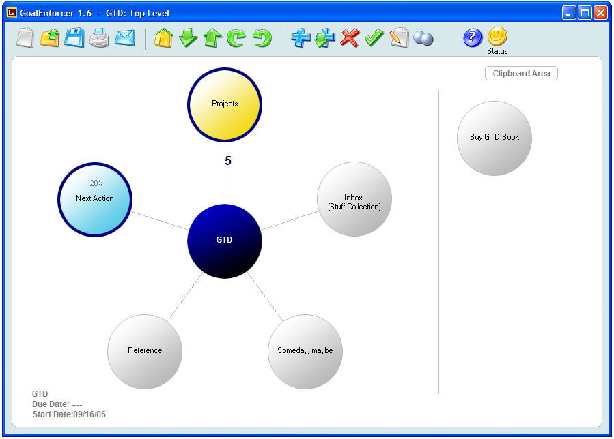Select the Reference goal bubble
The width and height of the screenshot is (614, 439).
tap(145, 352)
